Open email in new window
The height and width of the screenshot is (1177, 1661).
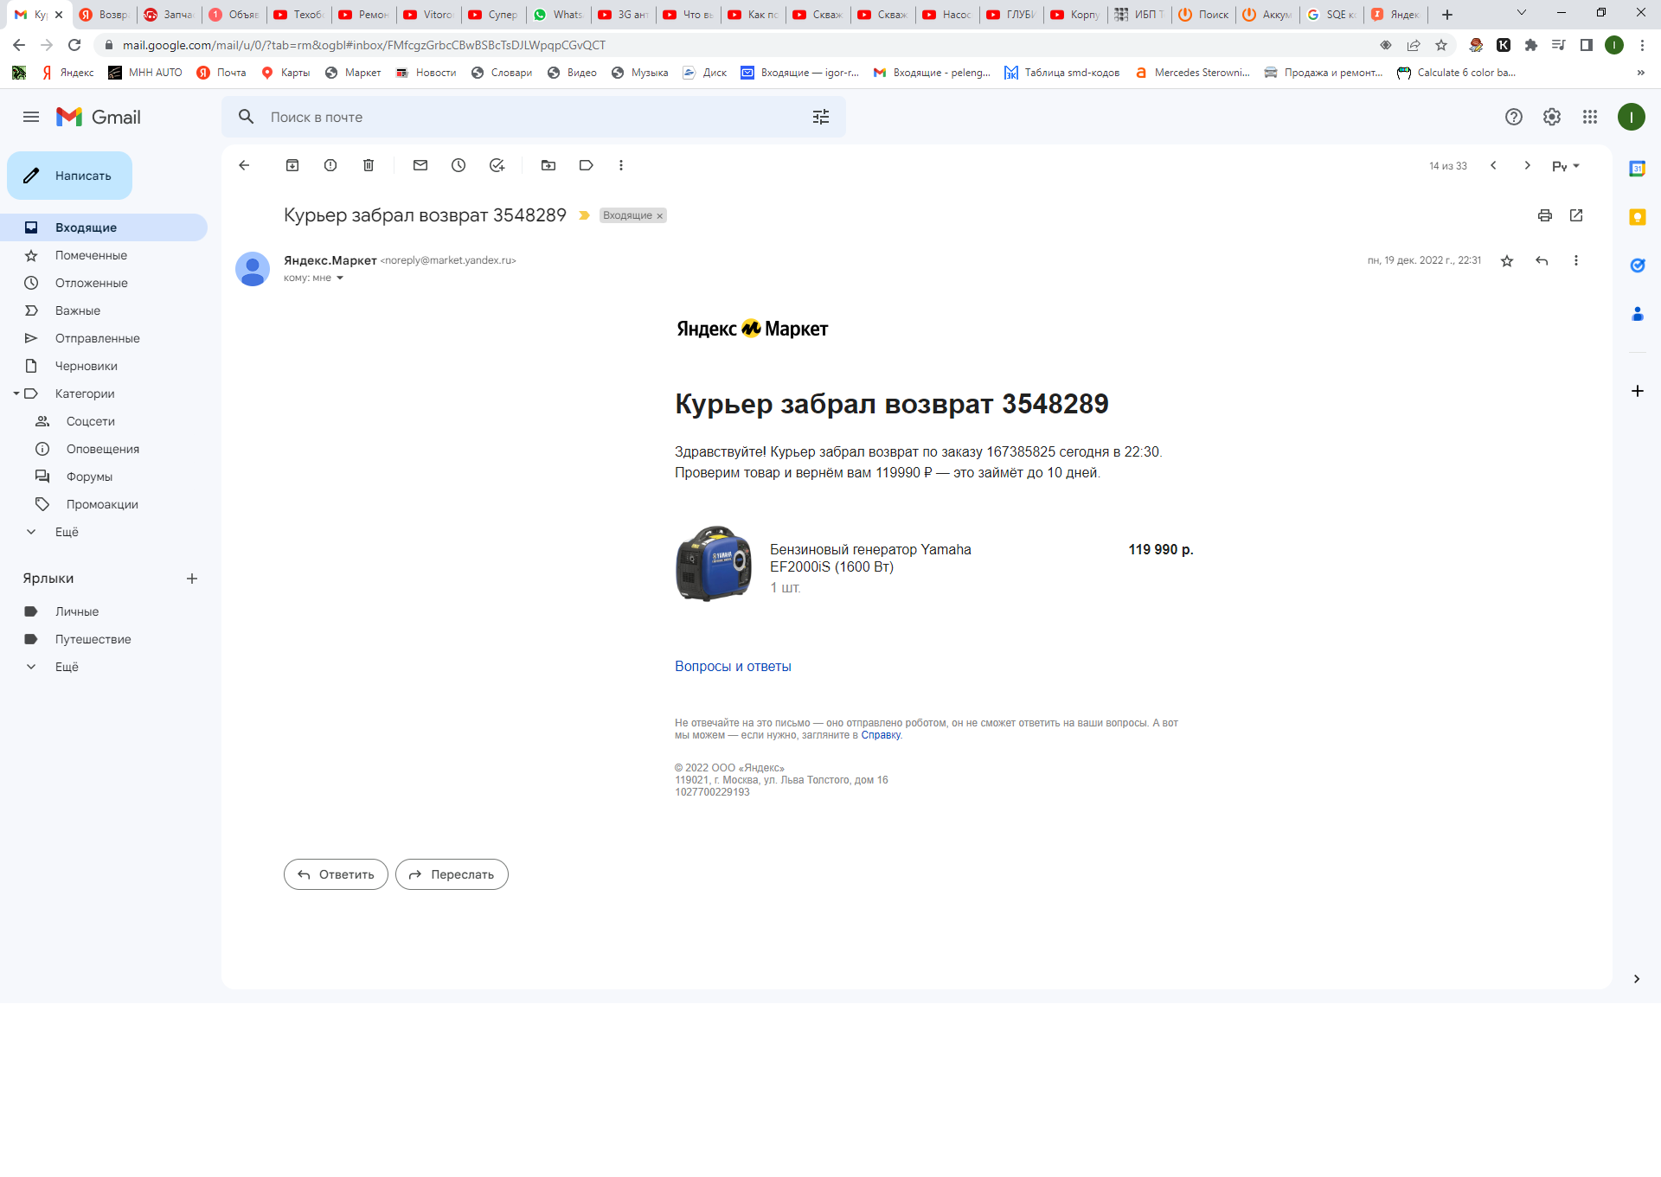pos(1576,215)
